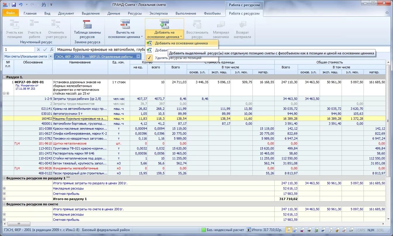Select resource row Щитки металлические

194,143
